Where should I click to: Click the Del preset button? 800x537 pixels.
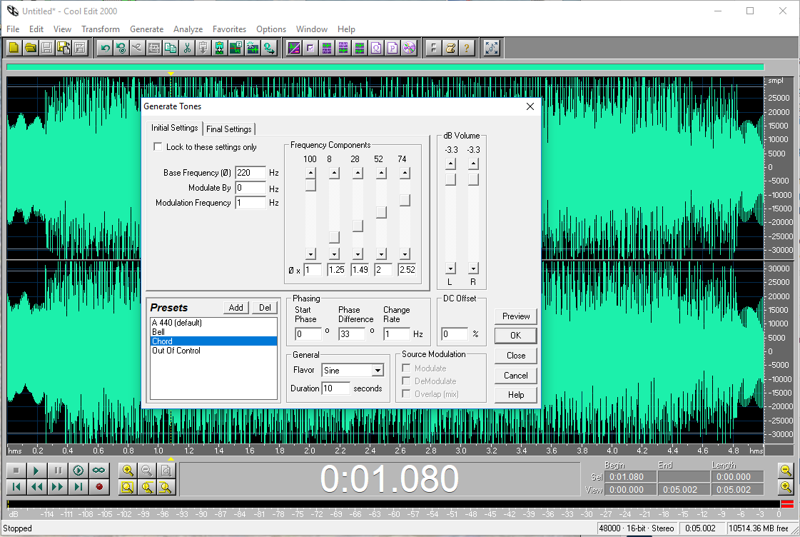click(265, 307)
